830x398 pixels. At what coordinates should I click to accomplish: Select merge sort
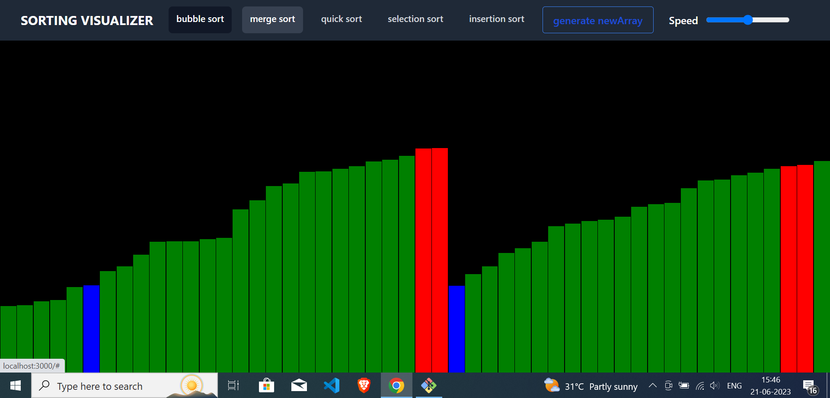click(272, 19)
